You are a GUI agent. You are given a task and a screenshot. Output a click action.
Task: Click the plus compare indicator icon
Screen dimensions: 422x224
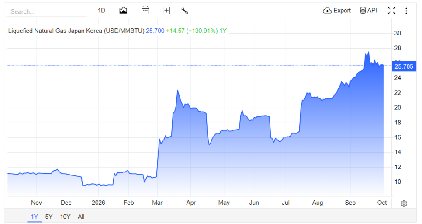(166, 10)
